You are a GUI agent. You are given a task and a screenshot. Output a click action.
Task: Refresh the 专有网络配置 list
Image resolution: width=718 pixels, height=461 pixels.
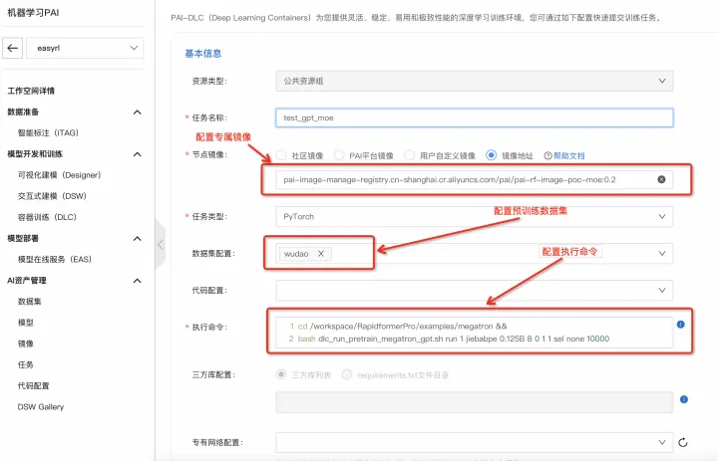[x=683, y=442]
